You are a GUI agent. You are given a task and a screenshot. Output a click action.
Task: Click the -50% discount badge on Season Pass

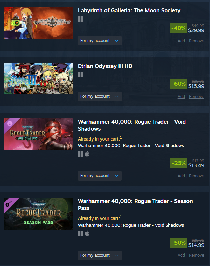tap(179, 243)
